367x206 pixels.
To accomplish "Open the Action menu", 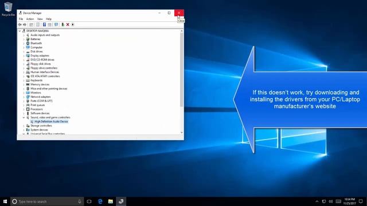I will click(x=30, y=19).
